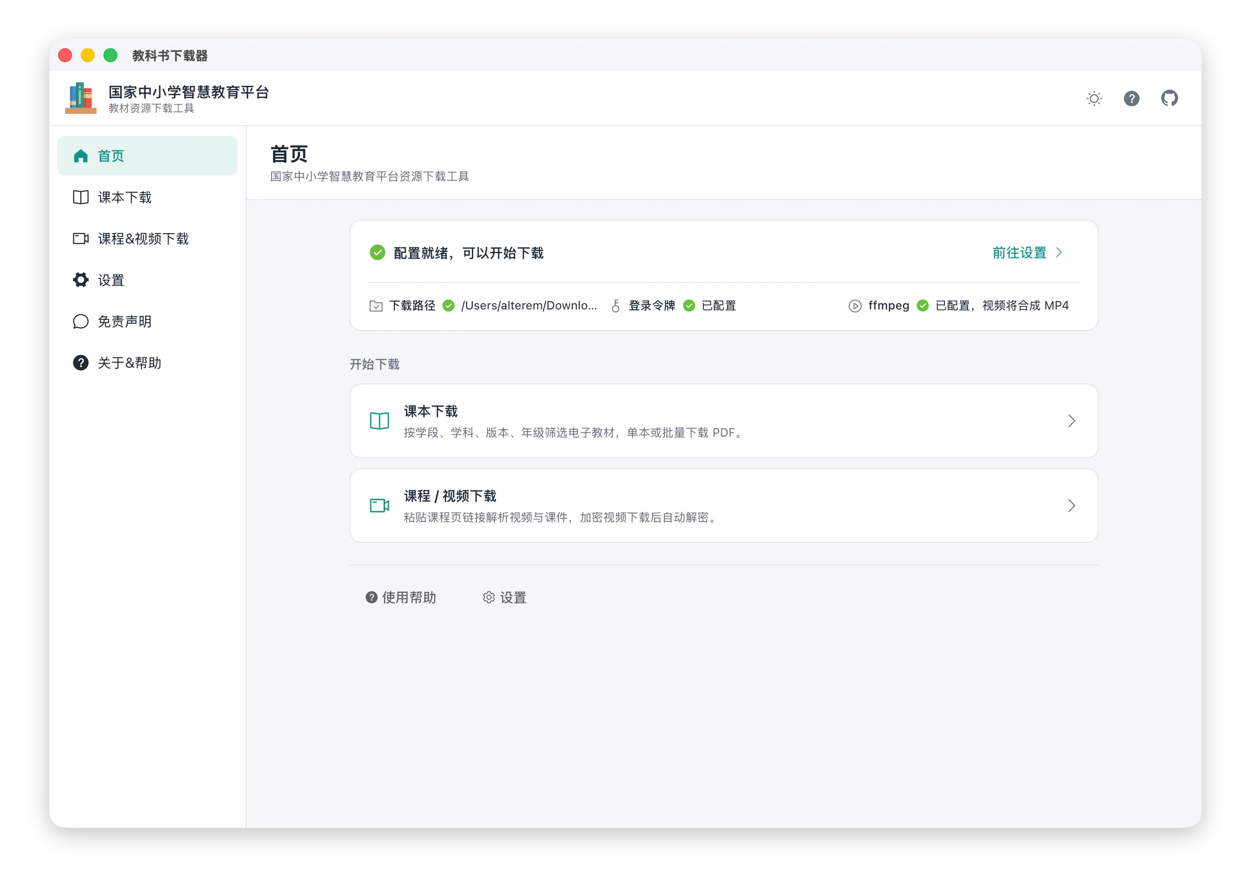
Task: Click the 已配置 status after 登录令牌
Action: [719, 306]
